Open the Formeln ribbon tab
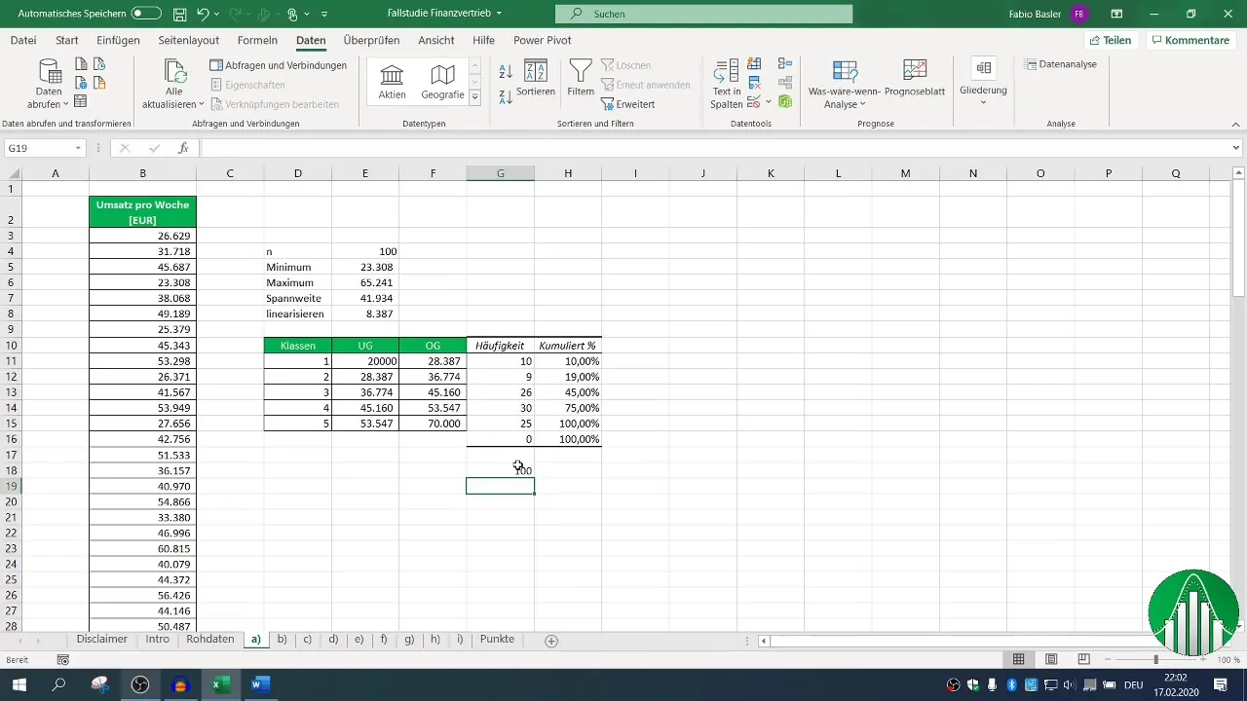The image size is (1247, 701). (257, 40)
